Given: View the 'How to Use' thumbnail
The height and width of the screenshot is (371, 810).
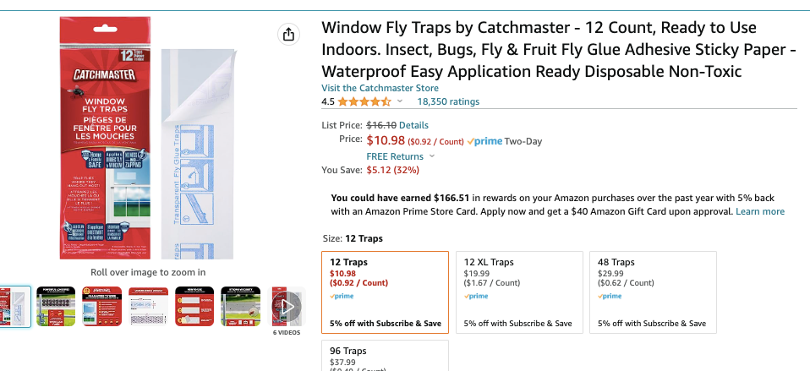Looking at the screenshot, I should coord(195,306).
